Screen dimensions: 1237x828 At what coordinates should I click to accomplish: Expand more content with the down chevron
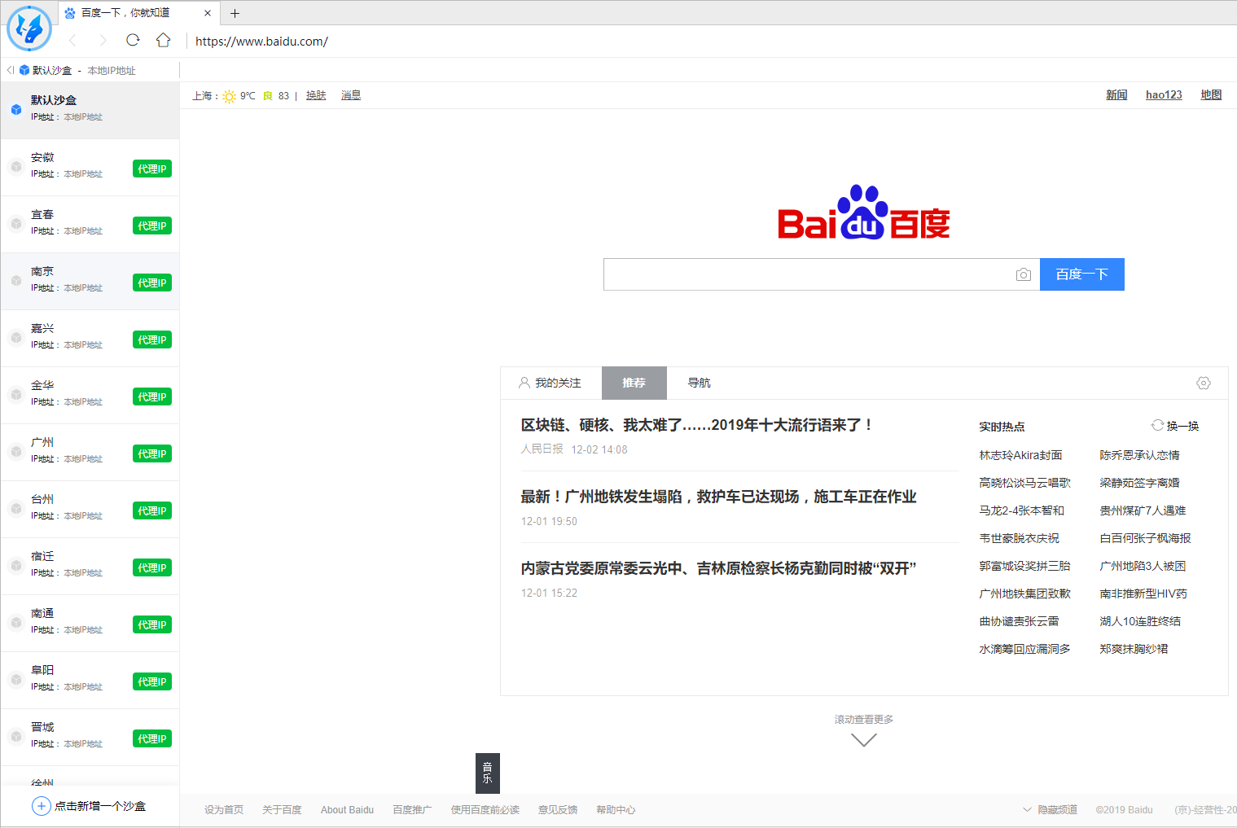click(x=864, y=739)
